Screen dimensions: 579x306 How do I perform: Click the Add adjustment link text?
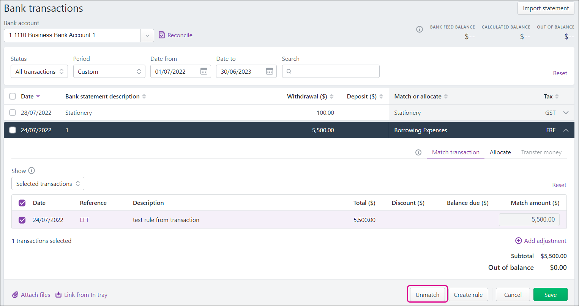pyautogui.click(x=545, y=241)
